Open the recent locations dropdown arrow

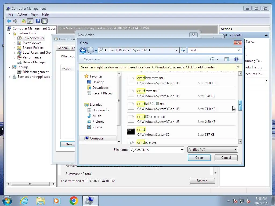coord(96,50)
